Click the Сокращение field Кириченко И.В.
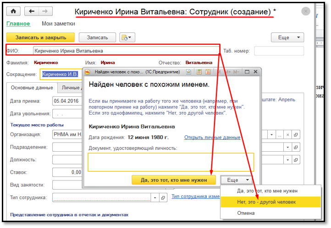This screenshot has height=228, width=331. click(x=61, y=74)
